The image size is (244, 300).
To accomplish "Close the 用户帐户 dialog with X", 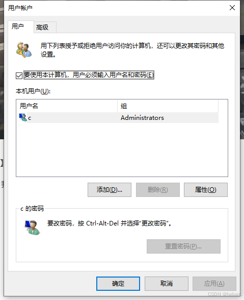I will [x=232, y=8].
